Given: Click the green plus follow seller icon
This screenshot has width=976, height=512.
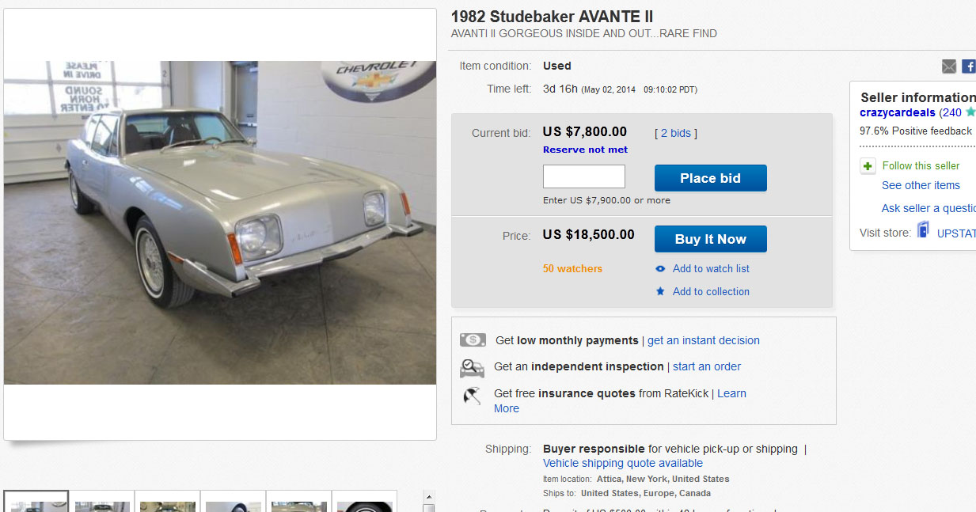Looking at the screenshot, I should (868, 166).
